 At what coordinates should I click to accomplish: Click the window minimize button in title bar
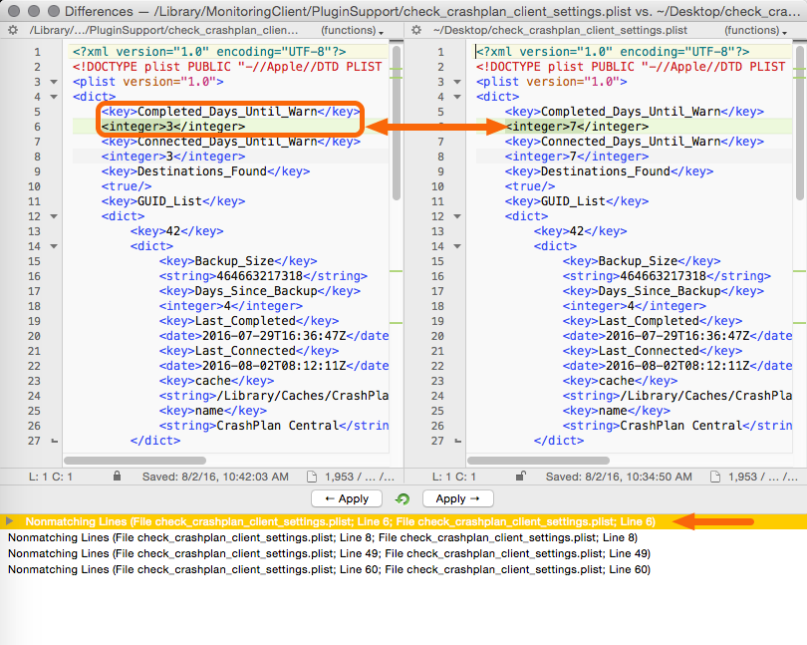[x=34, y=11]
